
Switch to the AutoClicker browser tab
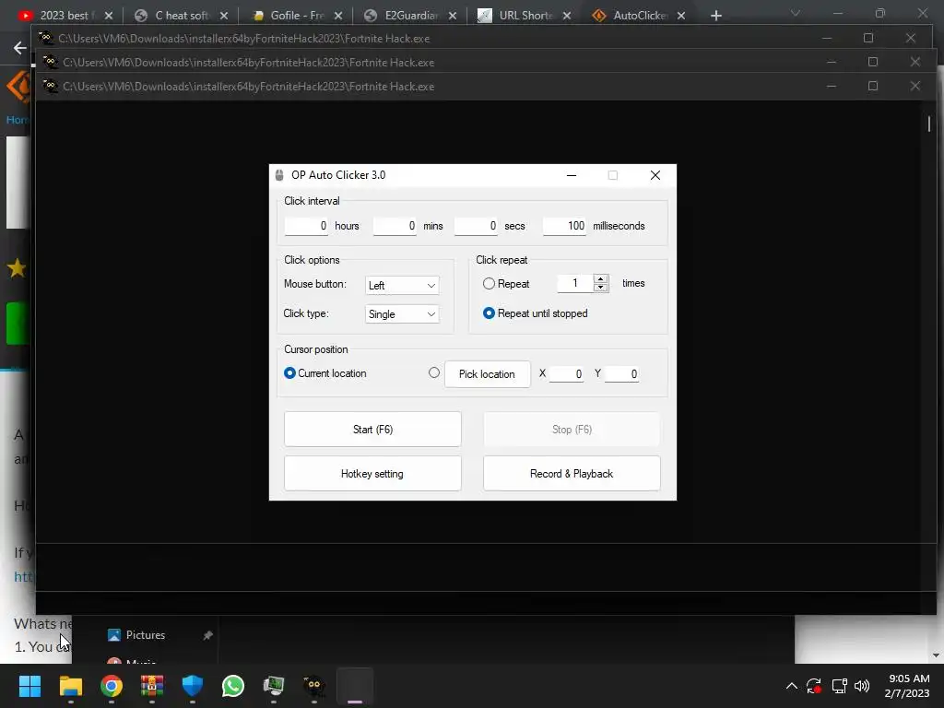pyautogui.click(x=640, y=16)
